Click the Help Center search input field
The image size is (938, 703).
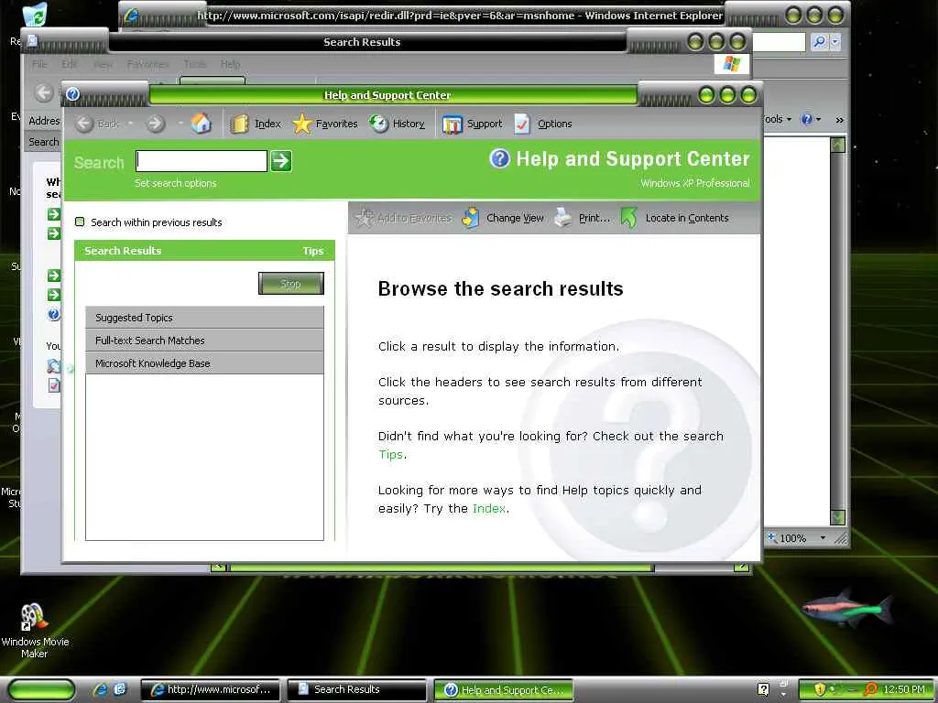tap(202, 161)
